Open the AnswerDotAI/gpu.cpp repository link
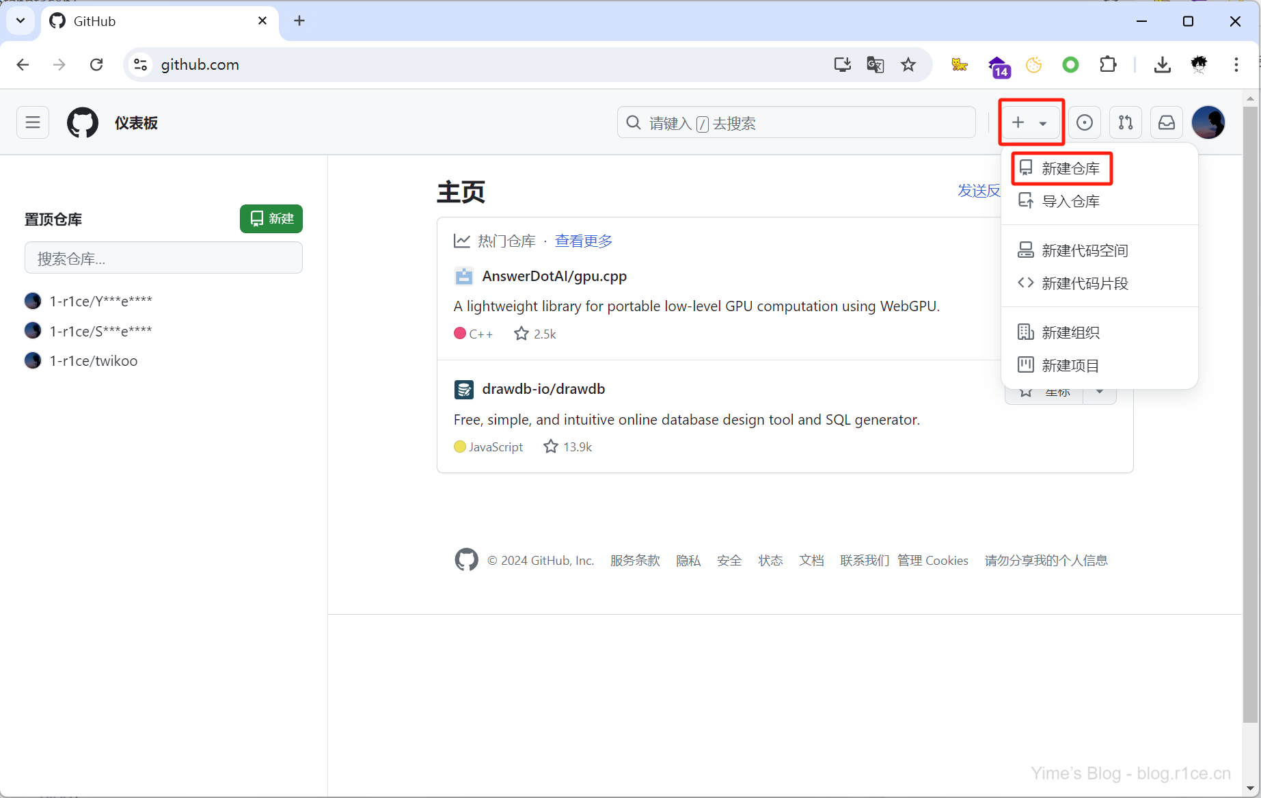Image resolution: width=1261 pixels, height=798 pixels. point(554,276)
